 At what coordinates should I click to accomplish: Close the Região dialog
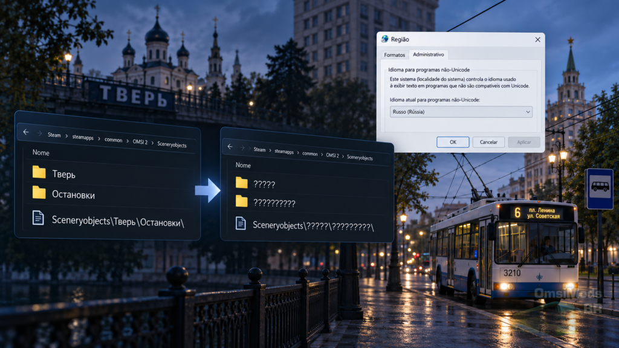[x=537, y=39]
